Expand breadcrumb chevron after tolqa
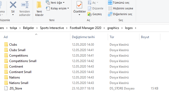Viewport: 169px width, 108px height. pos(20,28)
